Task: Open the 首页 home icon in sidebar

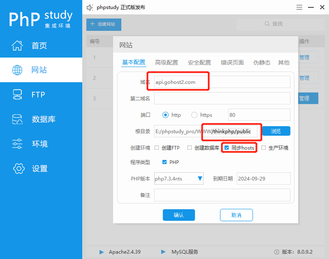Action: tap(17, 45)
